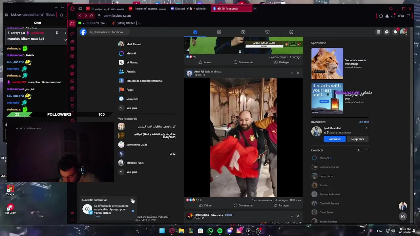
Task: Switch to the Person of Interest tab
Action: (148, 9)
